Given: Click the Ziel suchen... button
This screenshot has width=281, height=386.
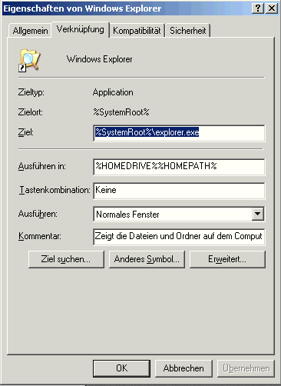Looking at the screenshot, I should click(x=66, y=259).
